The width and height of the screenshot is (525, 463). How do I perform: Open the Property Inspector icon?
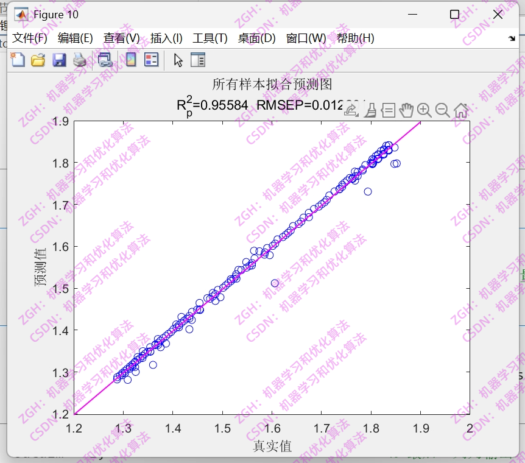point(198,60)
